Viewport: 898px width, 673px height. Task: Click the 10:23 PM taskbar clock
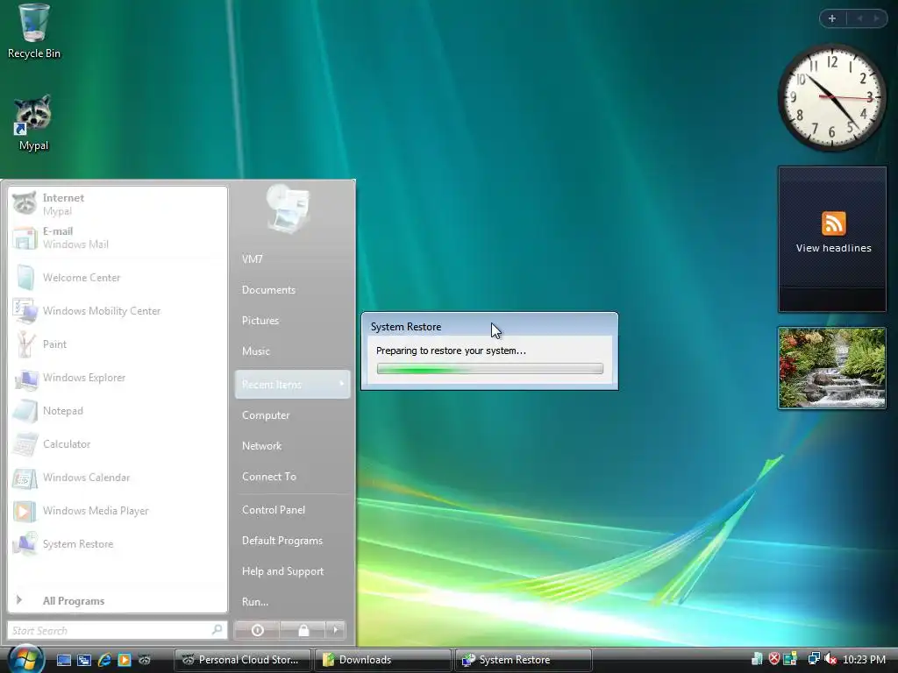pyautogui.click(x=864, y=660)
